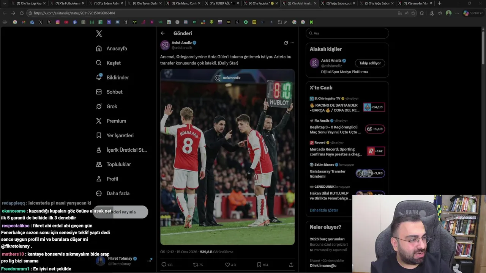
Task: Open Premium in the sidebar
Action: [111, 121]
